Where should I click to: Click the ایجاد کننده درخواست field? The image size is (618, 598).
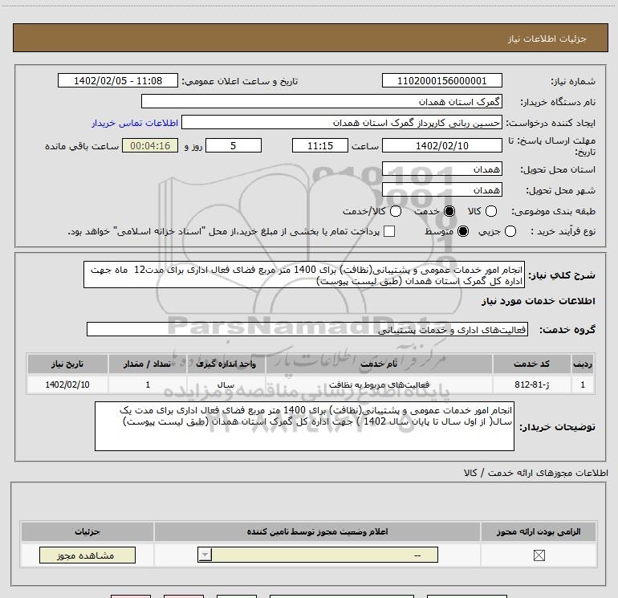tap(342, 122)
